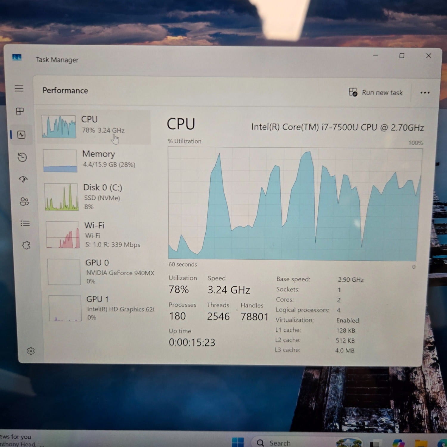Go to the Processes page icon
447x447 pixels.
point(20,111)
